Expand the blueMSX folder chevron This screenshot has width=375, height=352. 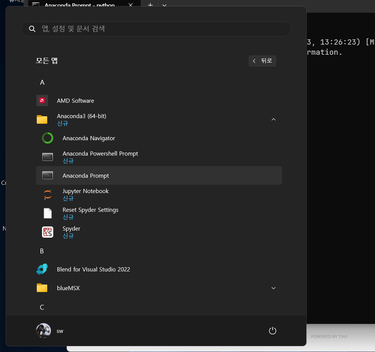point(273,288)
